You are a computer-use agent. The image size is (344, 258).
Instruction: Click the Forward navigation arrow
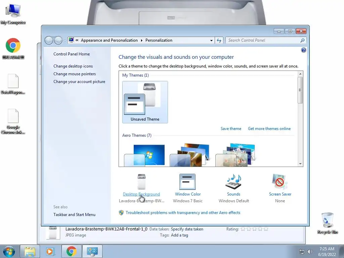point(58,40)
